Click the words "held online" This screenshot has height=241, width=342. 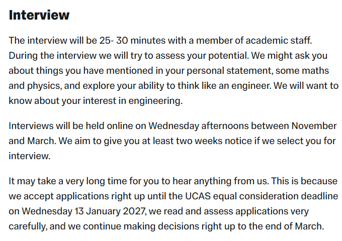pyautogui.click(x=109, y=126)
